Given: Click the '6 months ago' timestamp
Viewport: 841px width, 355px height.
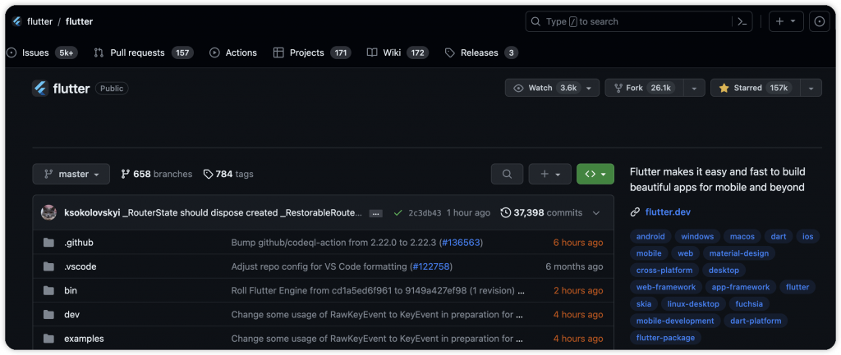Looking at the screenshot, I should point(574,266).
